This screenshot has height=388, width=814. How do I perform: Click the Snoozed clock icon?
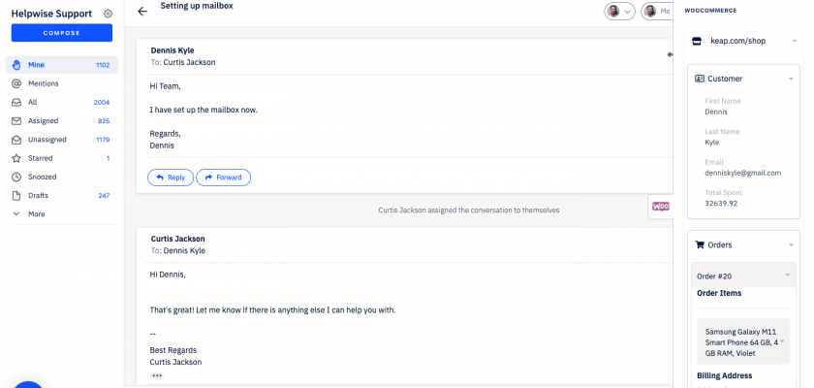(x=16, y=177)
